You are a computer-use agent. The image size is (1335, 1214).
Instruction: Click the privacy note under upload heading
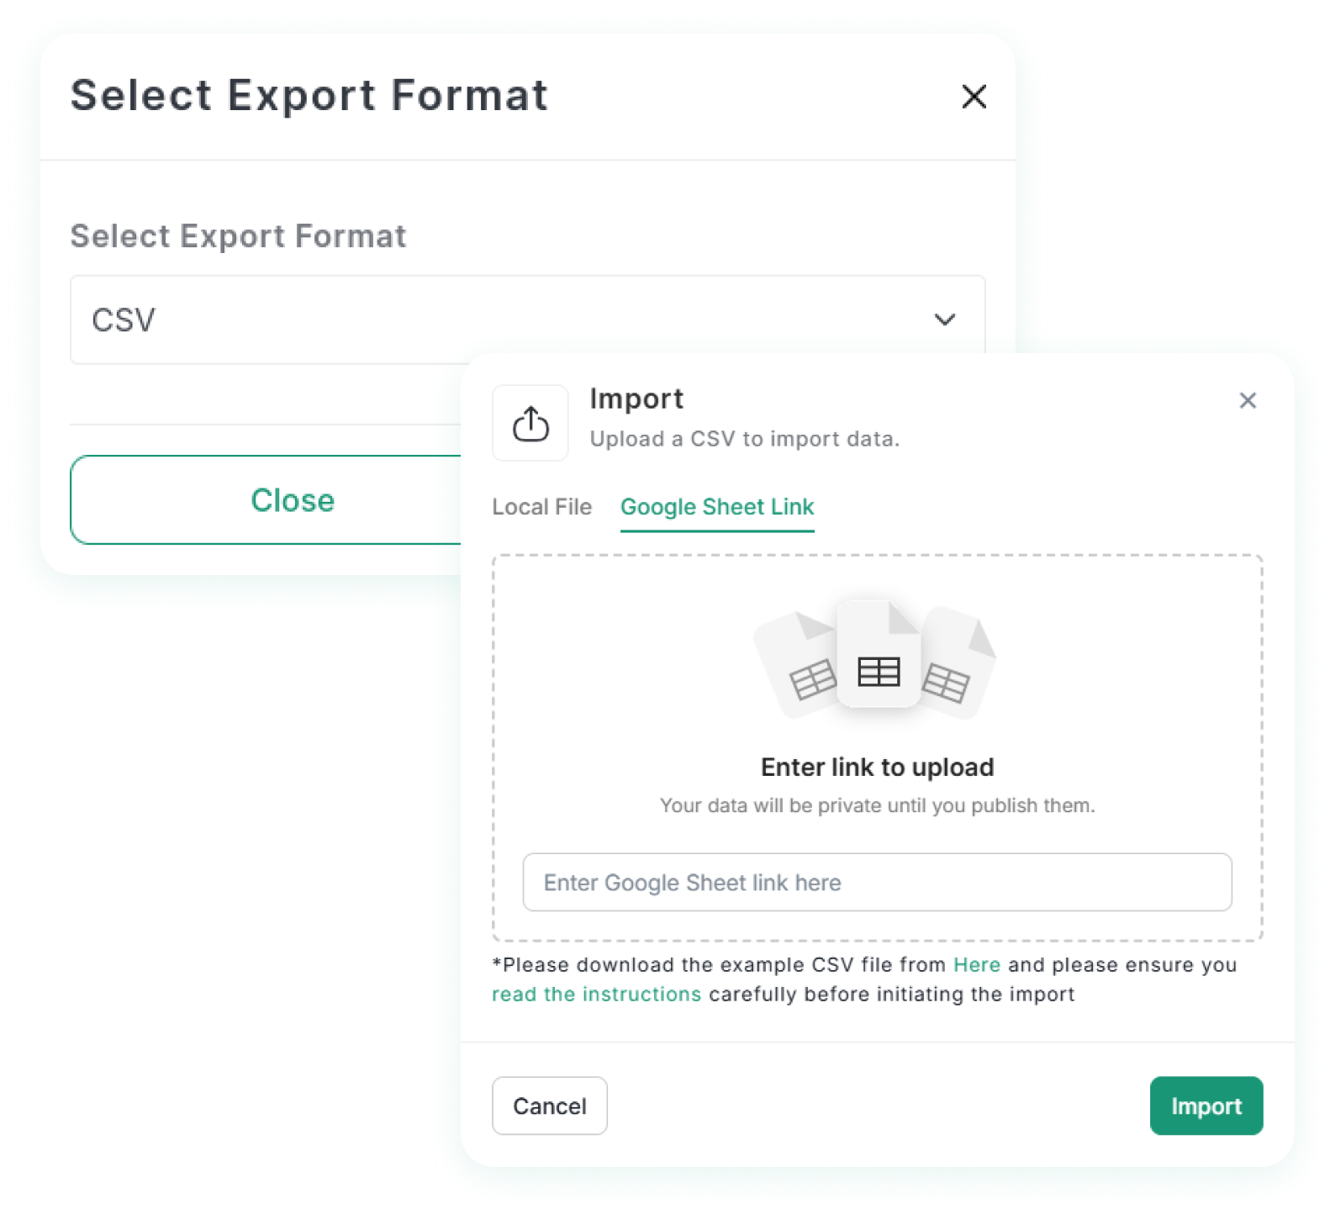[877, 805]
